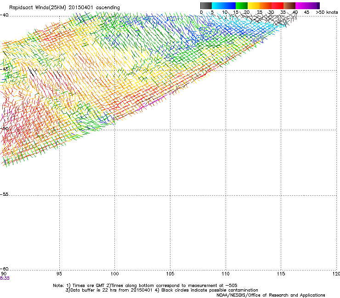The width and height of the screenshot is (340, 298).
Task: Click the 'NOAA/NESDIS/Office of Research and Applications' credit
Action: (x=271, y=295)
